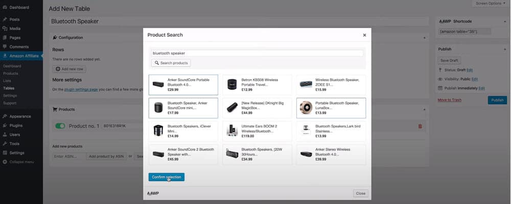
Task: Select Anker Stereo Wireless Bluetooth 4.0 product
Action: coord(331,155)
